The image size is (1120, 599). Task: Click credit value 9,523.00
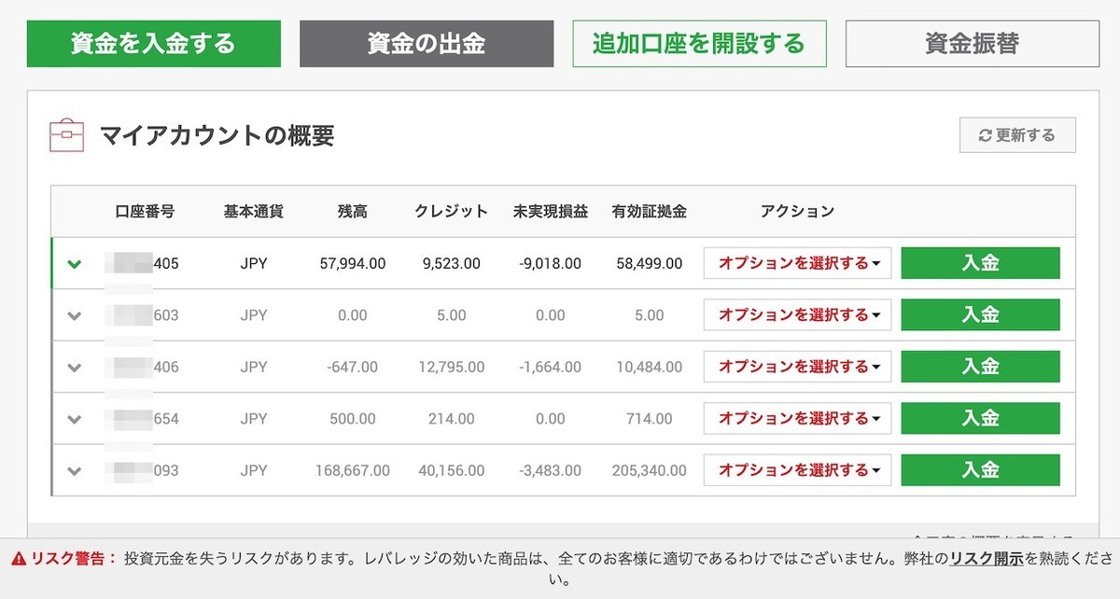pos(452,264)
